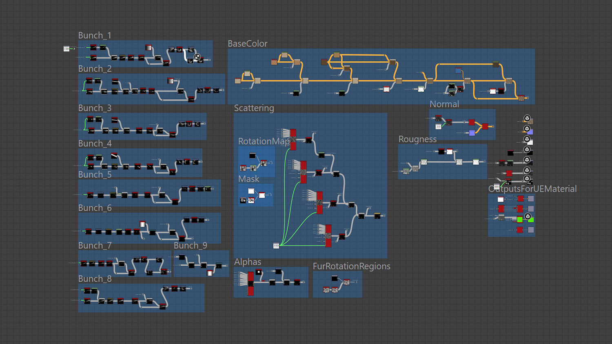Click the RotationMap frame title
Viewport: 612px width, 344px height.
pyautogui.click(x=264, y=141)
